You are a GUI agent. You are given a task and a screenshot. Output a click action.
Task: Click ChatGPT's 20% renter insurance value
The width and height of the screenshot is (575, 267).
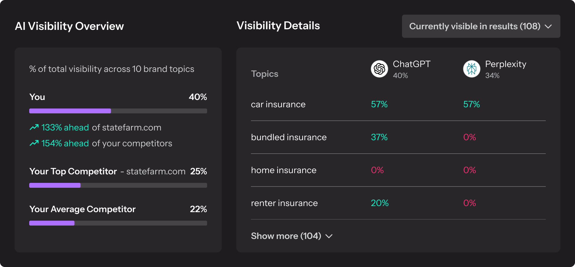tap(379, 203)
